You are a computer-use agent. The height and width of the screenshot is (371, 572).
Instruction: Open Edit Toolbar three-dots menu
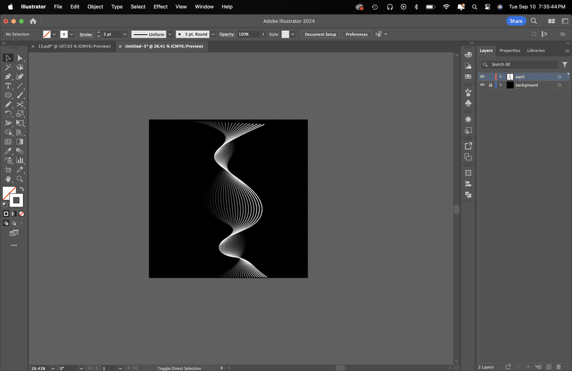tap(14, 245)
